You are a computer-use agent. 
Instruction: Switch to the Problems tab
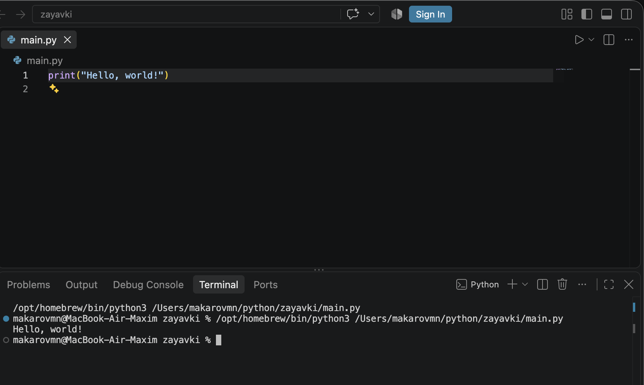click(29, 285)
